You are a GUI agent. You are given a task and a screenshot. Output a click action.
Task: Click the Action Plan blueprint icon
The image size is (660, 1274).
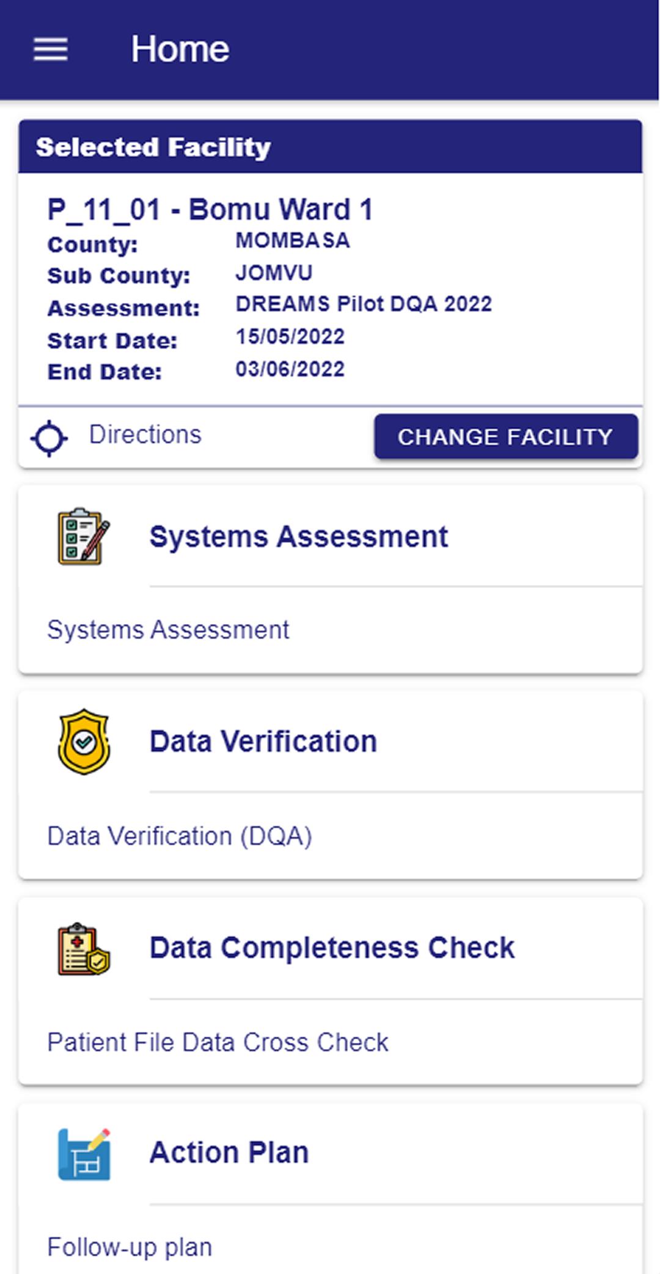84,1154
